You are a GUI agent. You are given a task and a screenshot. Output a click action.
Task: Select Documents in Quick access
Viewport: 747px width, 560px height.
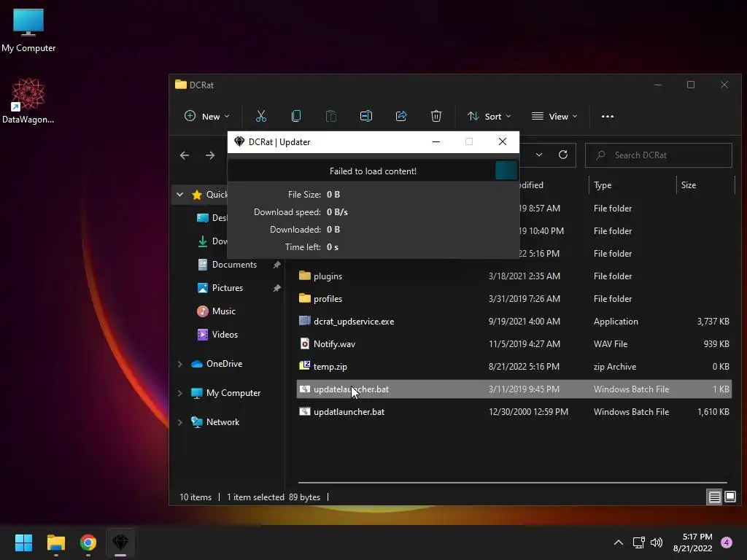[234, 264]
